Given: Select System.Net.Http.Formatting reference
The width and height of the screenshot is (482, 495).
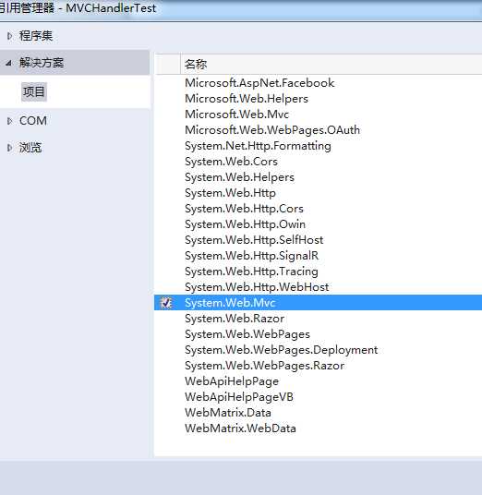Looking at the screenshot, I should pos(258,146).
